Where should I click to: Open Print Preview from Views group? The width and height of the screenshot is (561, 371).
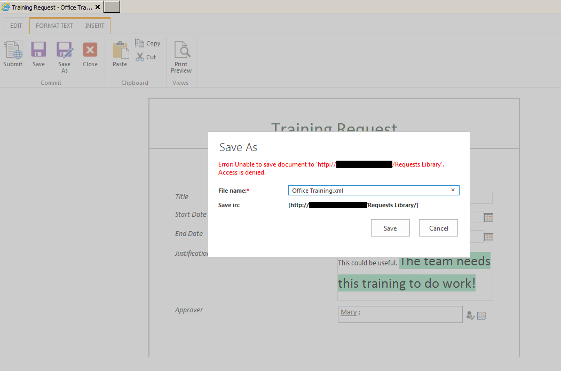click(x=181, y=52)
